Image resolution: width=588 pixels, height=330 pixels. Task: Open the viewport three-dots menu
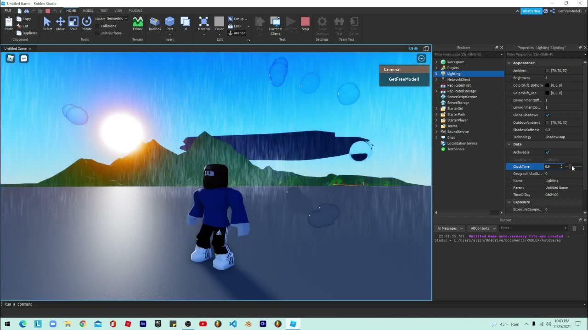click(x=421, y=58)
